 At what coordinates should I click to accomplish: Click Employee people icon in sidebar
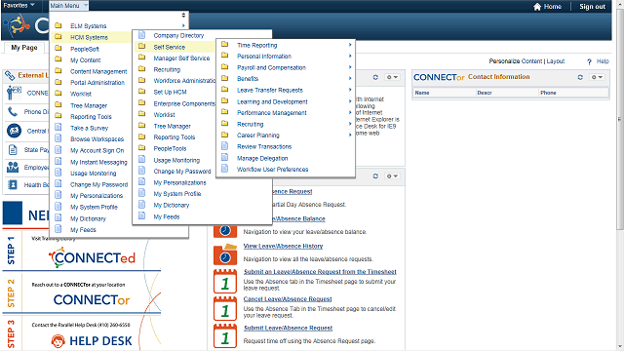(x=13, y=167)
